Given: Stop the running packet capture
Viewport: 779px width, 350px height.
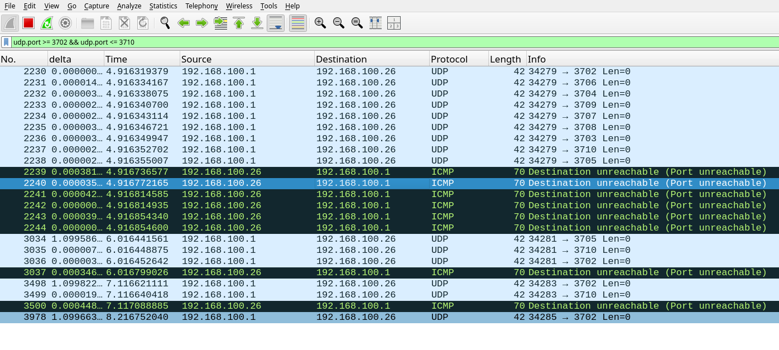Looking at the screenshot, I should [x=28, y=23].
